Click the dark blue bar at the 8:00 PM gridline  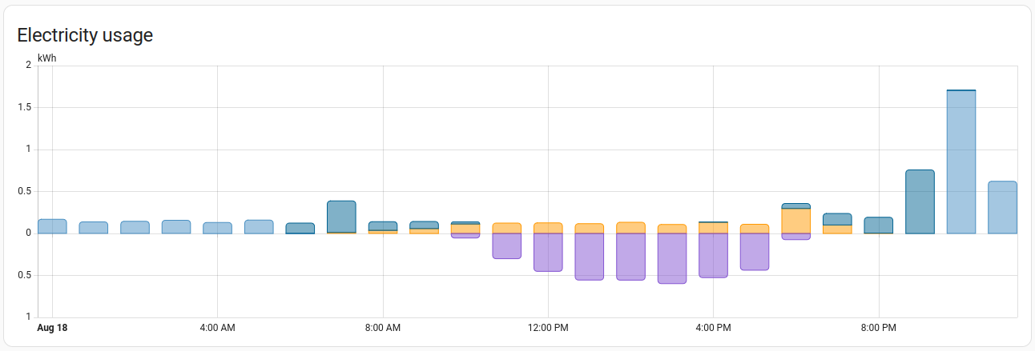tap(879, 225)
